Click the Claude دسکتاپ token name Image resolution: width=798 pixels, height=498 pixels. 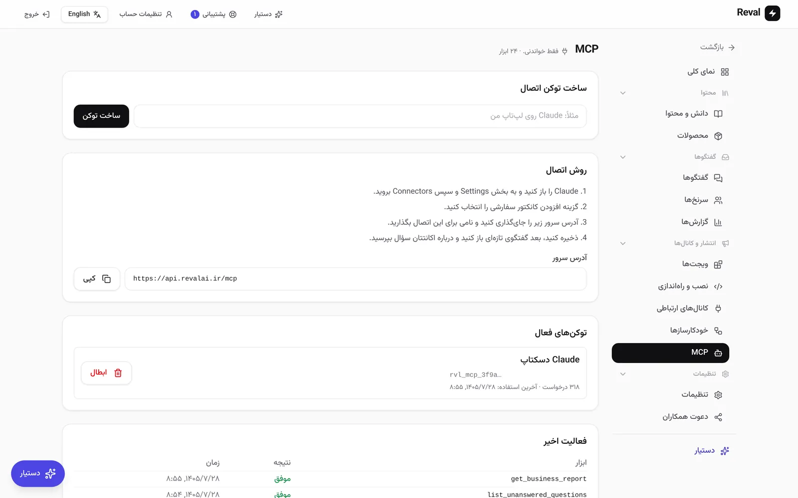pyautogui.click(x=550, y=360)
